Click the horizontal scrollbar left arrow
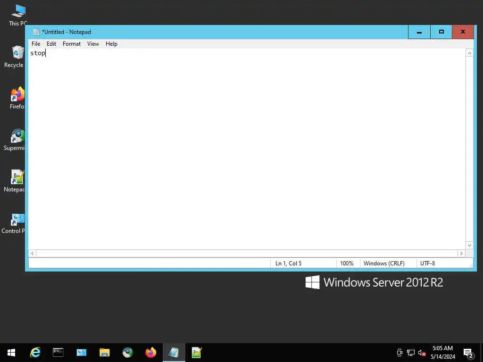 [x=33, y=253]
